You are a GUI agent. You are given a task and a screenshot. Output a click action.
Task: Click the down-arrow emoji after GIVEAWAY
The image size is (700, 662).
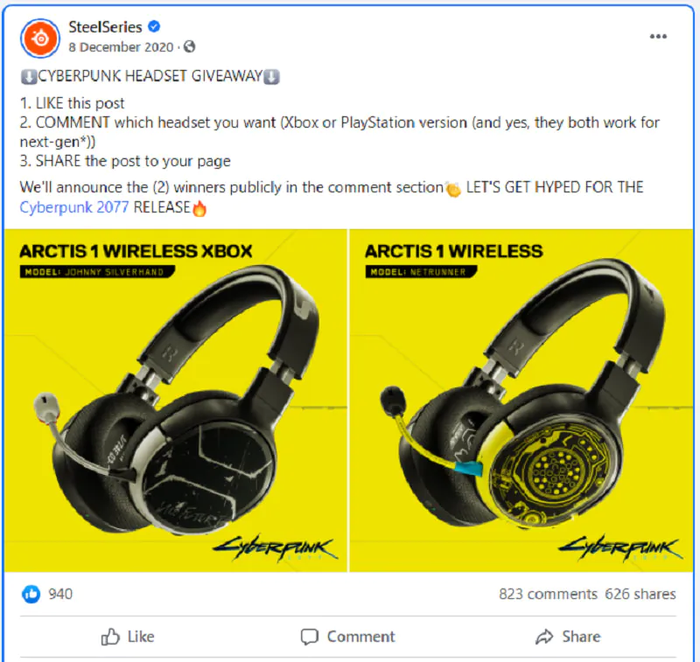point(271,77)
